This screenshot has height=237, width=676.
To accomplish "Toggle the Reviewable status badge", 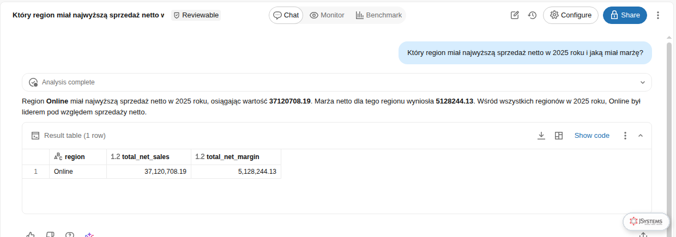I will 196,15.
